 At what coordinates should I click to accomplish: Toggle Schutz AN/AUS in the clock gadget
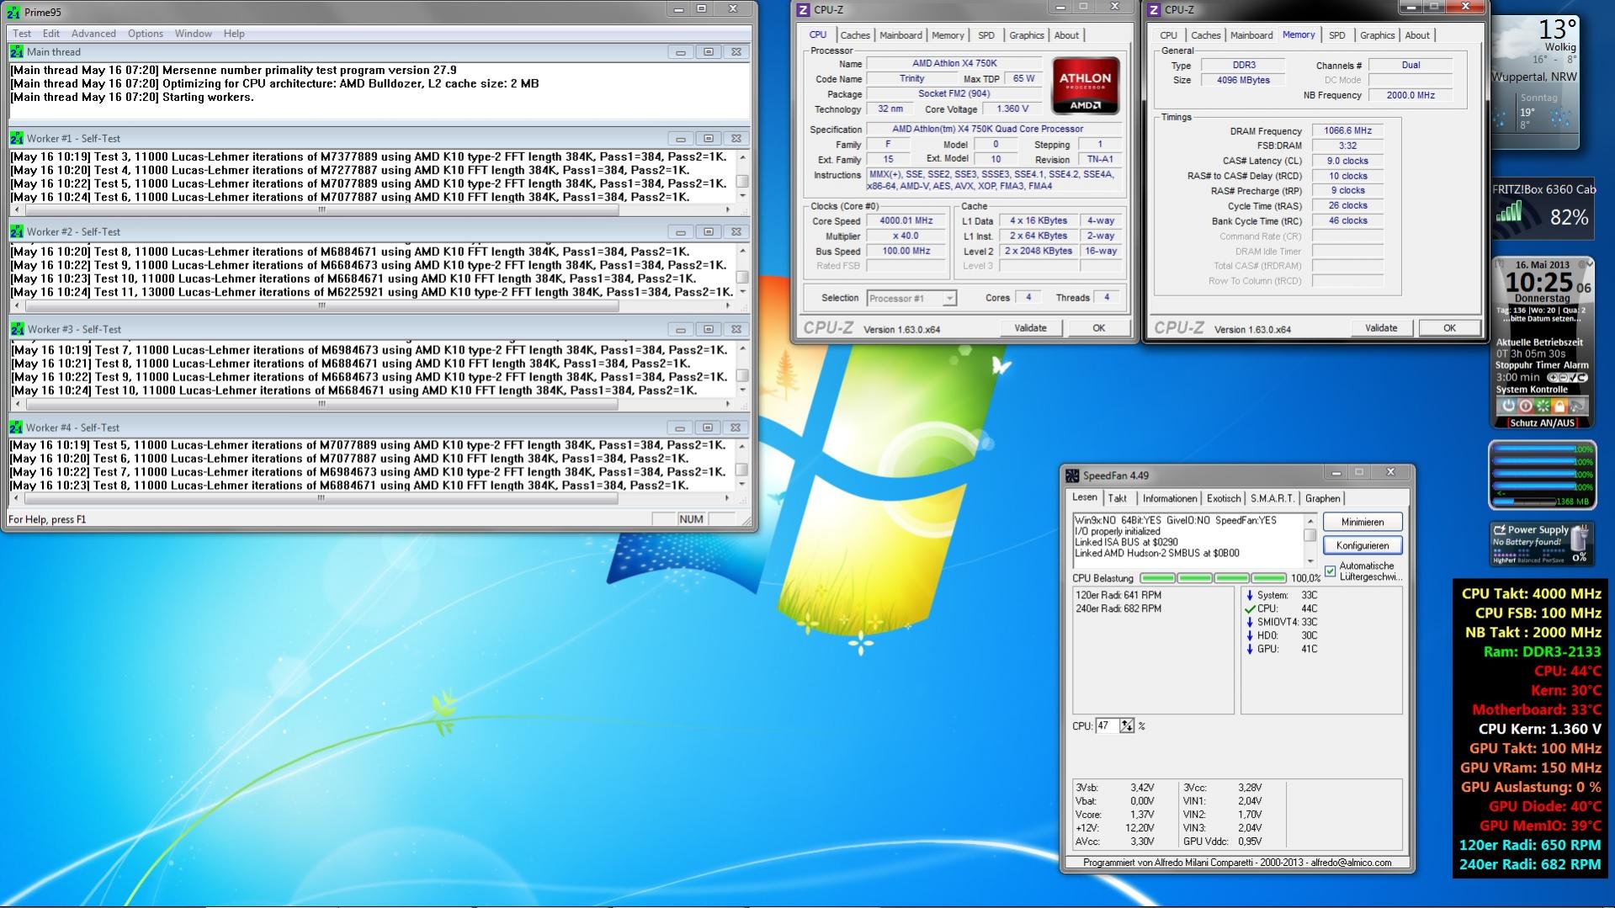click(1542, 423)
